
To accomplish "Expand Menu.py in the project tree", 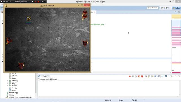I will coord(8,80).
